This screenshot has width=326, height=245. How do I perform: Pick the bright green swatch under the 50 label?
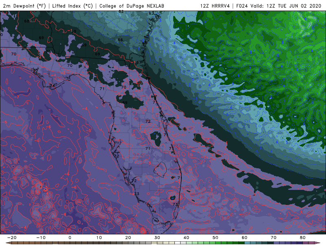218,243
